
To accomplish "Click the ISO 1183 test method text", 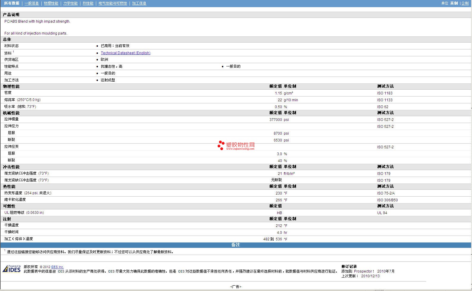I will coord(384,93).
